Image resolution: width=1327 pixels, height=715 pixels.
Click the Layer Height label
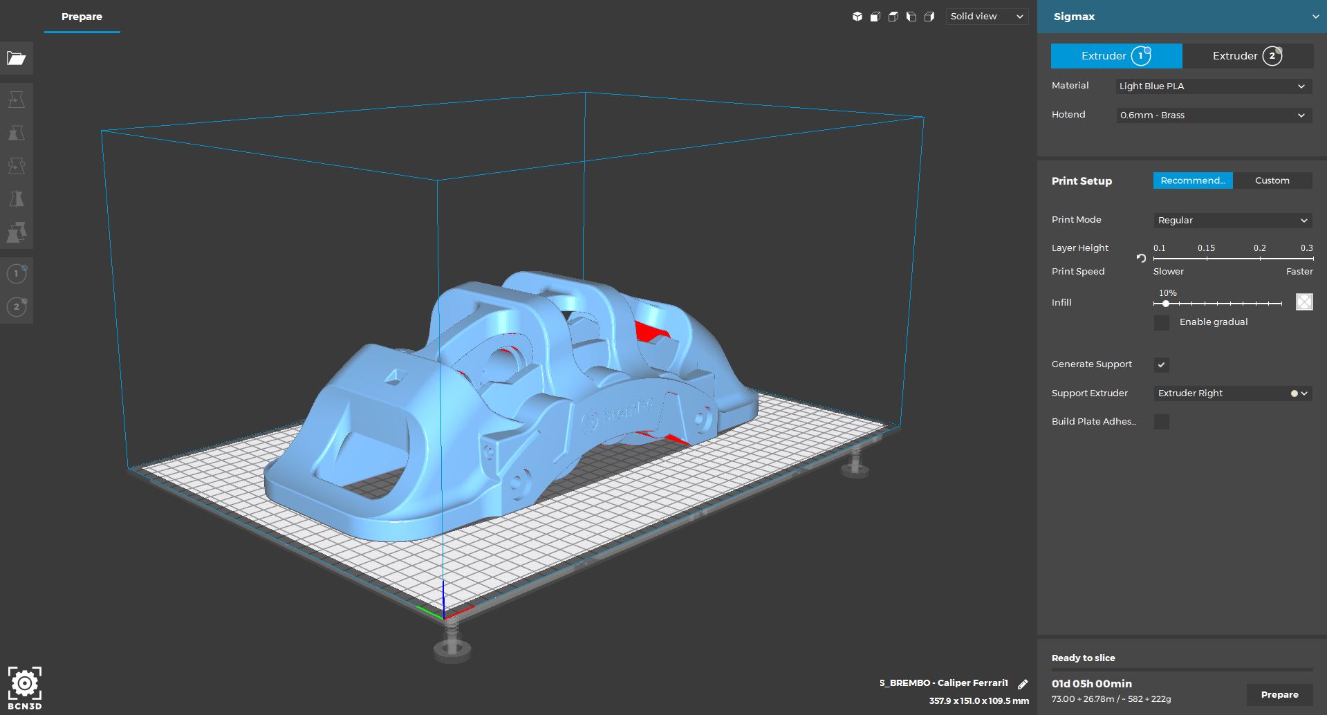tap(1079, 248)
